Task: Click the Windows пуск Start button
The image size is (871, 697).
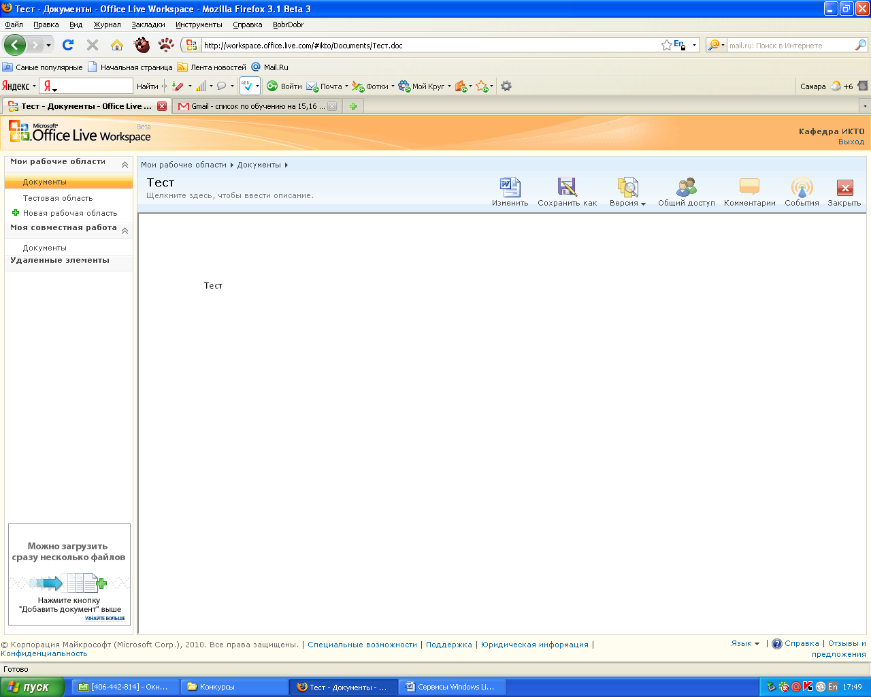Action: click(x=32, y=687)
